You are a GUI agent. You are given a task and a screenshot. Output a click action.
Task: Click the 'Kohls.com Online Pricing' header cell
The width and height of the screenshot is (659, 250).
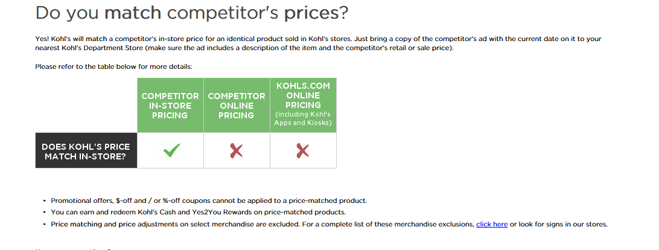303,95
